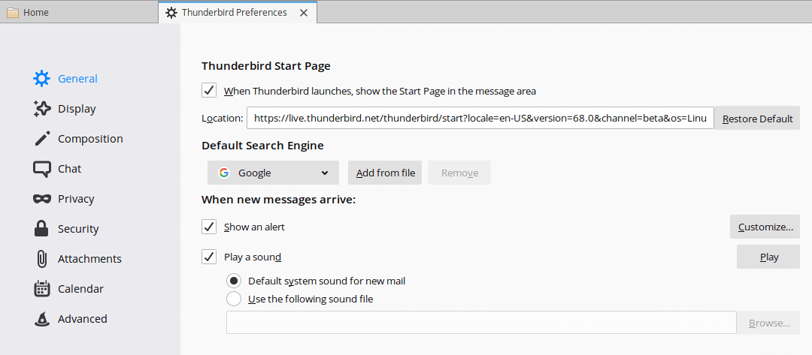Image resolution: width=812 pixels, height=355 pixels.
Task: Click the Play sound button
Action: pos(768,257)
